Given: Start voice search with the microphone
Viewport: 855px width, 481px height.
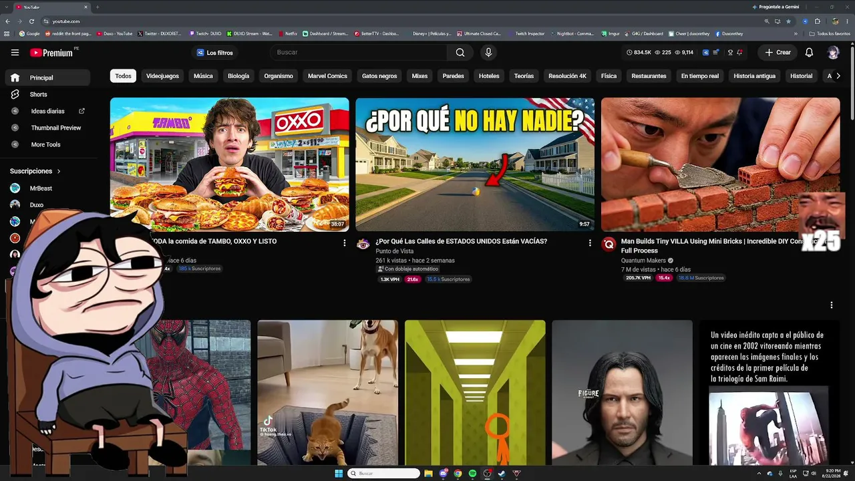Looking at the screenshot, I should pos(488,52).
